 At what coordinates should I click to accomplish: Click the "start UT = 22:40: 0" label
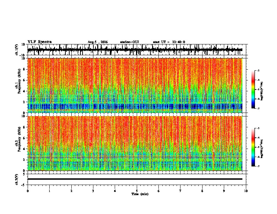[169, 42]
